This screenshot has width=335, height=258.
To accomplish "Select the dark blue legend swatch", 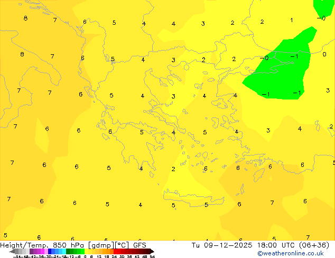I will pyautogui.click(x=50, y=251).
